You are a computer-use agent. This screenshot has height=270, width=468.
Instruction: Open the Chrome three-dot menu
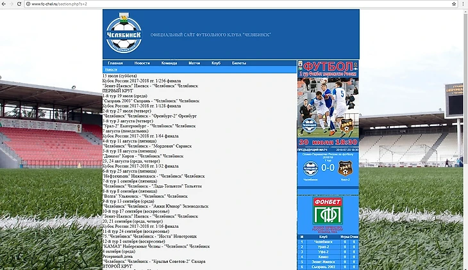coord(463,4)
